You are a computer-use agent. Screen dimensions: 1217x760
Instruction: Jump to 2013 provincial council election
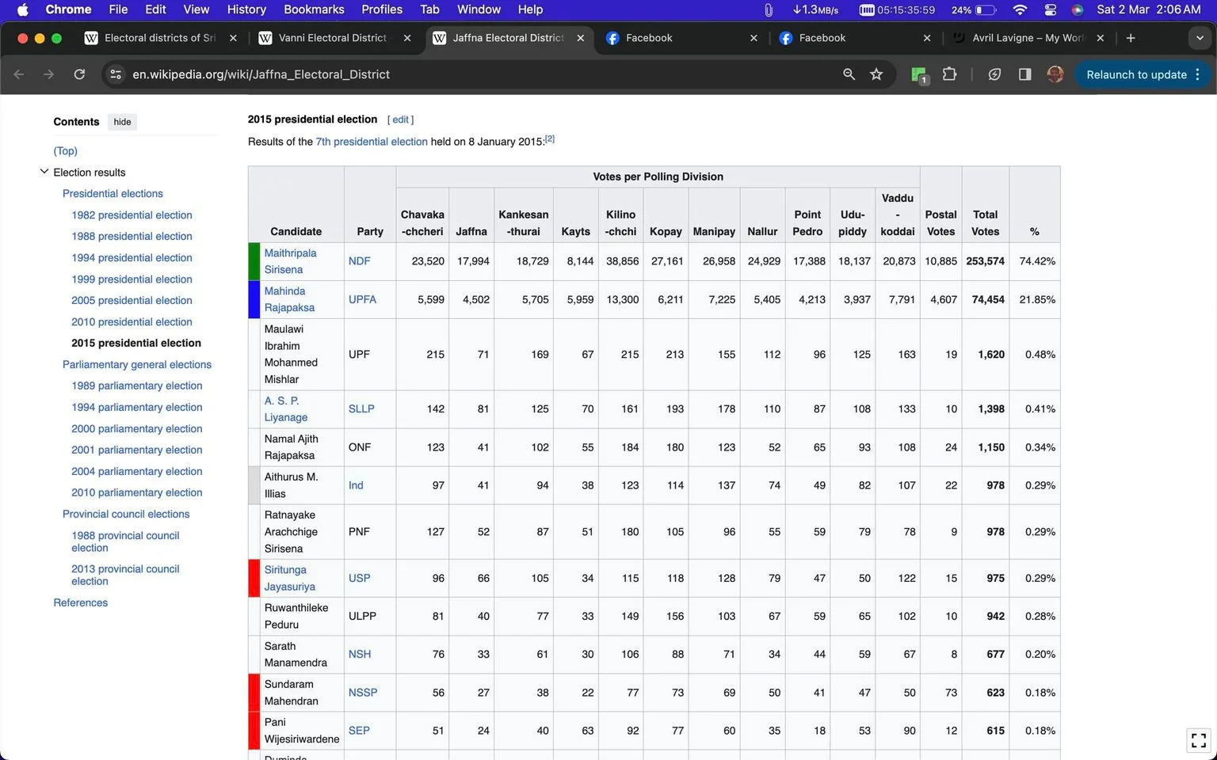[x=125, y=575]
